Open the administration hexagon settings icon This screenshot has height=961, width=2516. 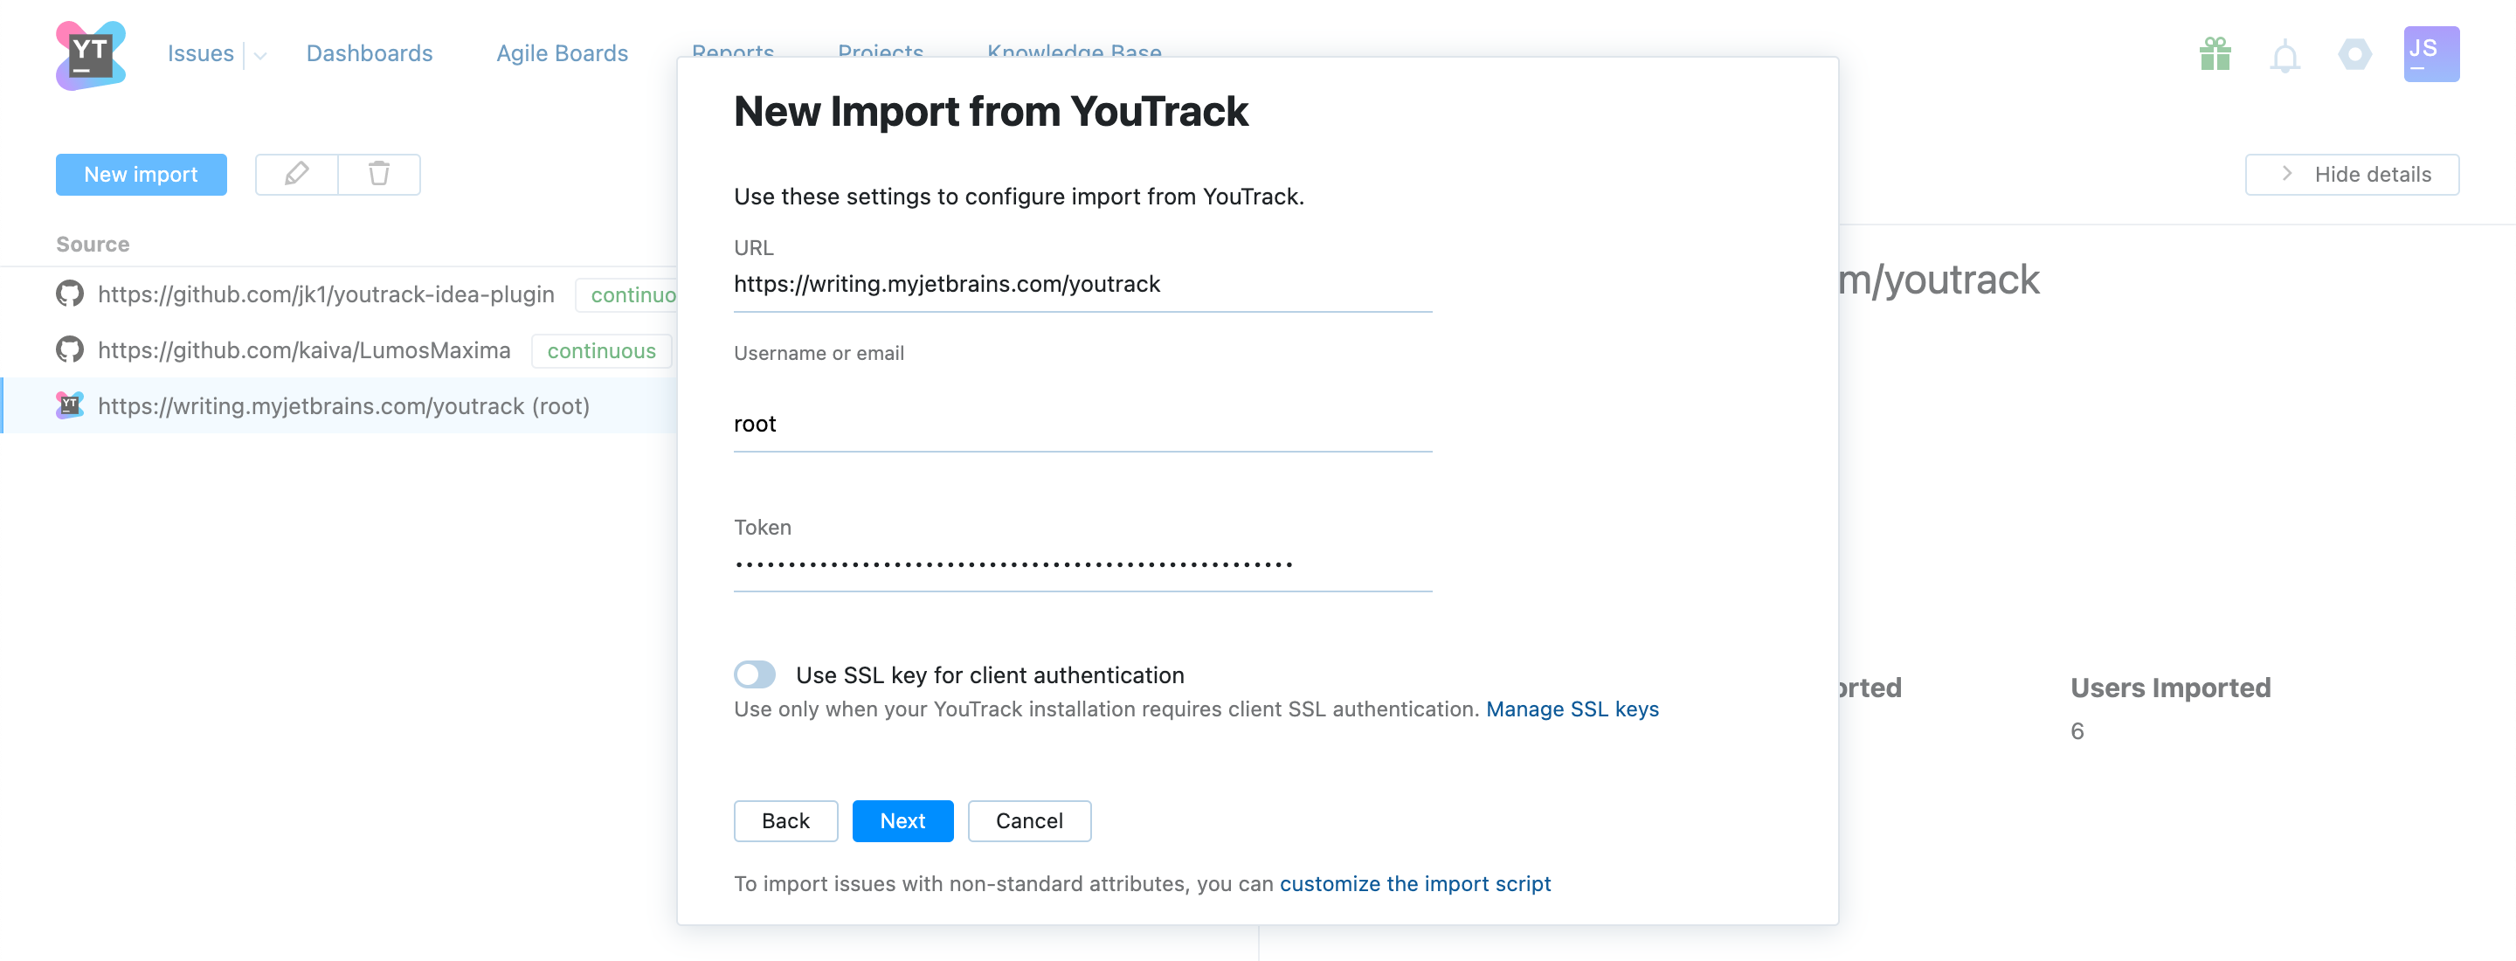point(2354,55)
